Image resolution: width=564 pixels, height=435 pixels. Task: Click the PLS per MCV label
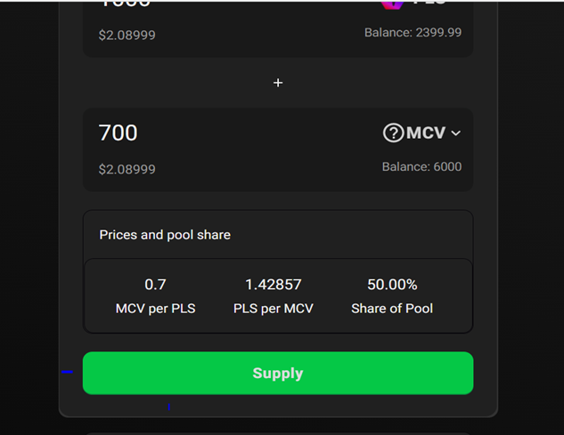tap(274, 309)
